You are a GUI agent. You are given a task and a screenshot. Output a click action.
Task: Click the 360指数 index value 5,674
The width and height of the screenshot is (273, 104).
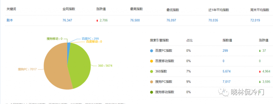click(227, 71)
